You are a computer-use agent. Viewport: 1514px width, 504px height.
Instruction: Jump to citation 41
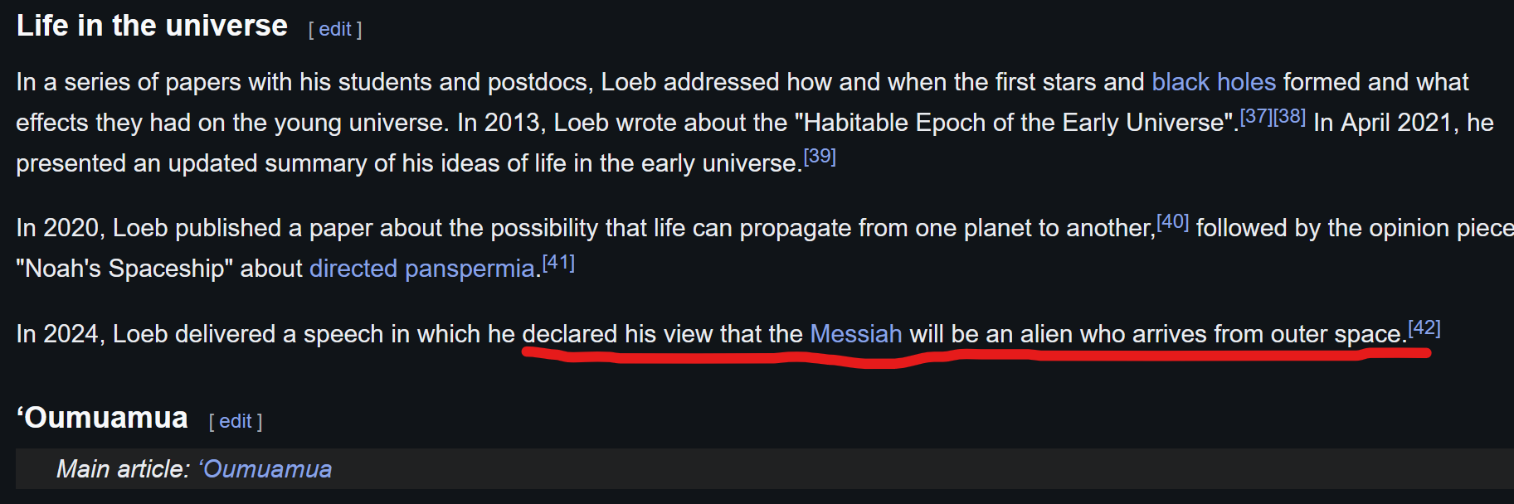tap(557, 264)
